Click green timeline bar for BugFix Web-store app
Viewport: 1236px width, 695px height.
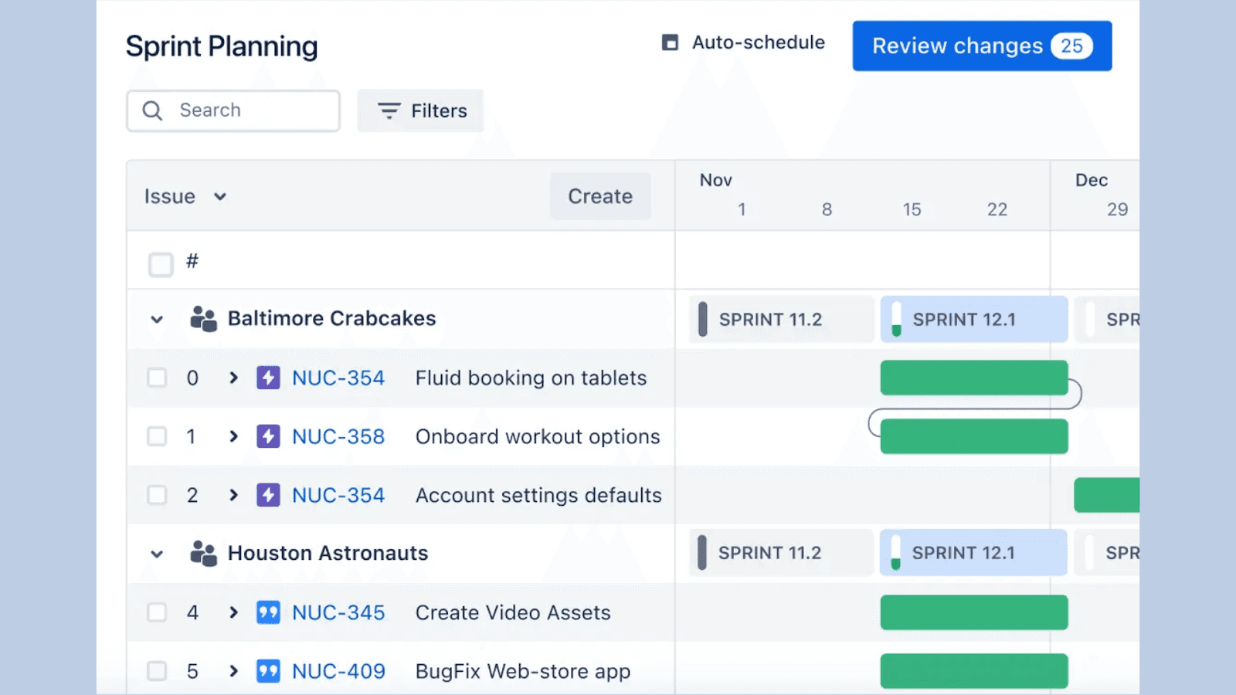coord(974,671)
